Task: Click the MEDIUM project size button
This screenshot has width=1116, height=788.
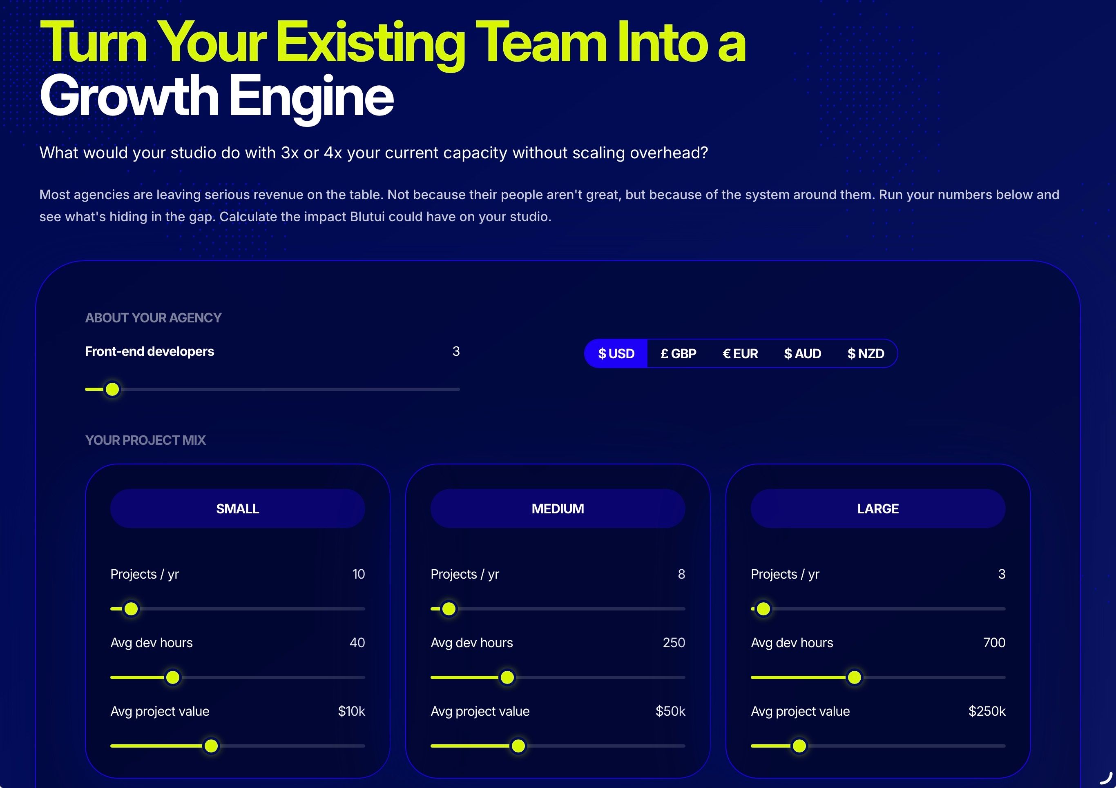Action: [x=558, y=508]
